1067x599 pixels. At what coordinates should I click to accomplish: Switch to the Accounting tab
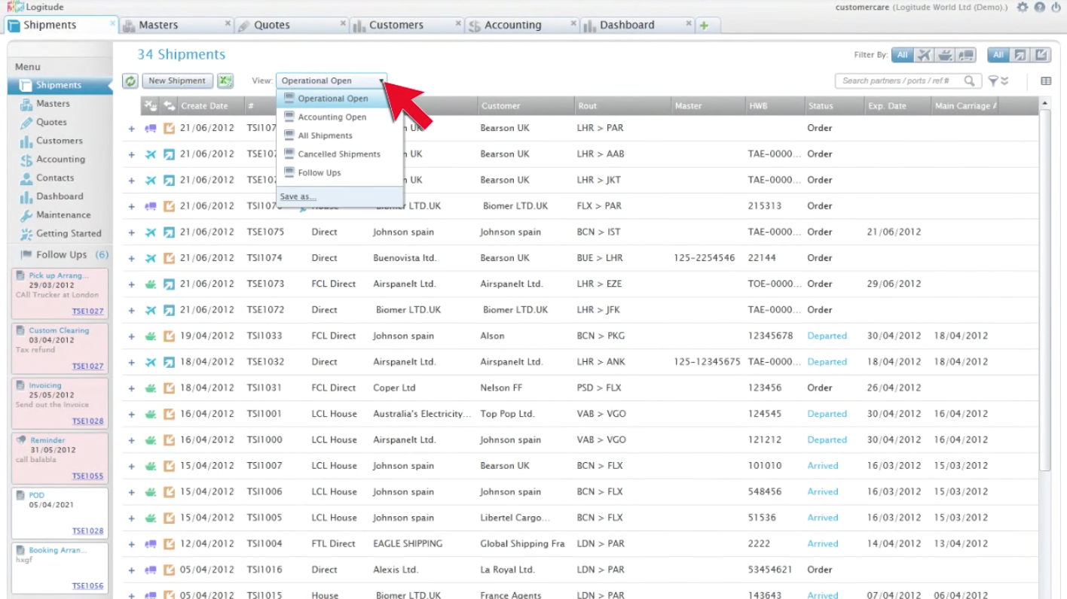[x=515, y=24]
